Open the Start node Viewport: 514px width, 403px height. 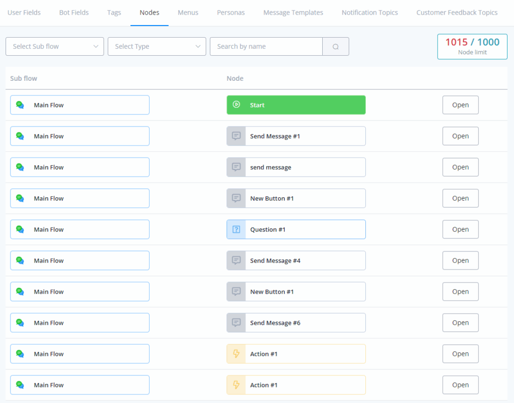click(x=460, y=105)
